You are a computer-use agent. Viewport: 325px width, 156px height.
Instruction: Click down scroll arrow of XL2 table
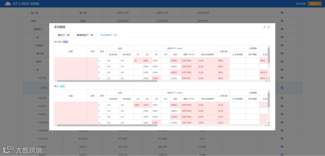point(269,122)
